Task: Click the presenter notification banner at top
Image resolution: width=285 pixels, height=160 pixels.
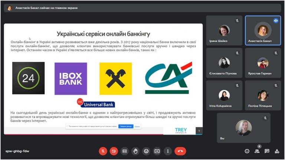Action: pos(142,8)
